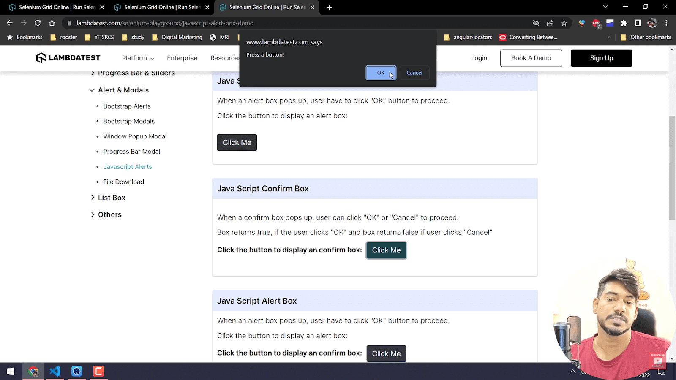Click the page vertical scrollbar thumb
The image size is (676, 380).
tap(672, 167)
